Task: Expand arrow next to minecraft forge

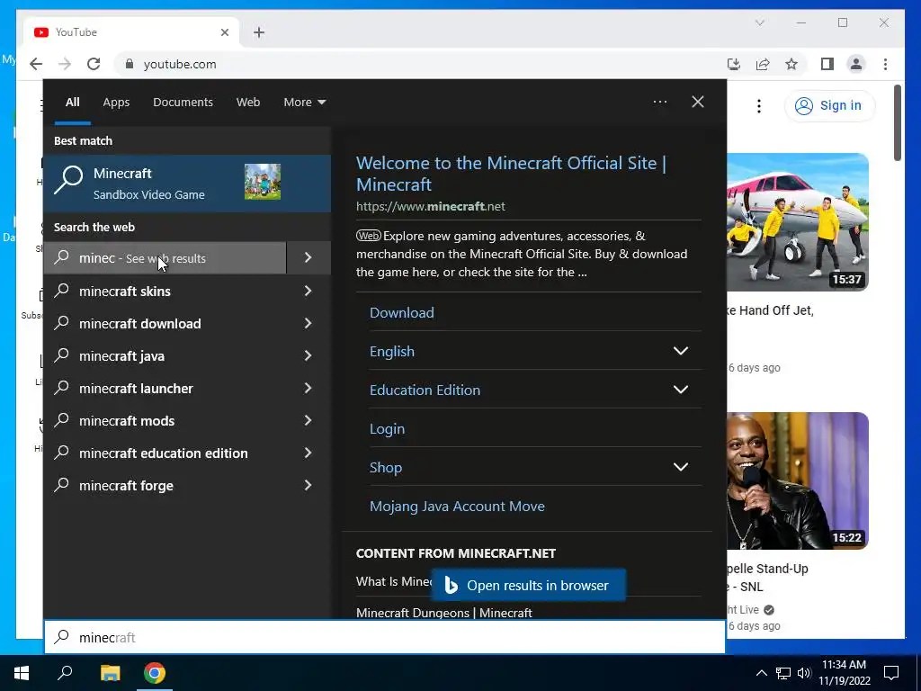Action: [x=308, y=486]
